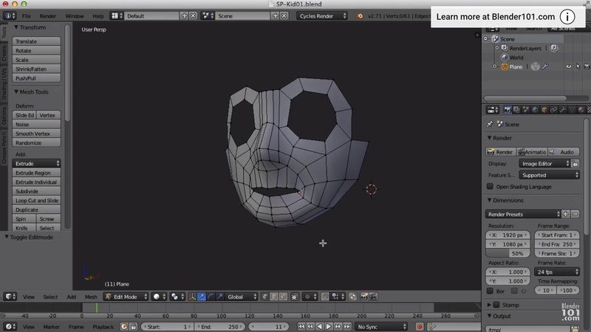The image size is (591, 332).
Task: Choose face select mode icon
Action: tap(283, 297)
